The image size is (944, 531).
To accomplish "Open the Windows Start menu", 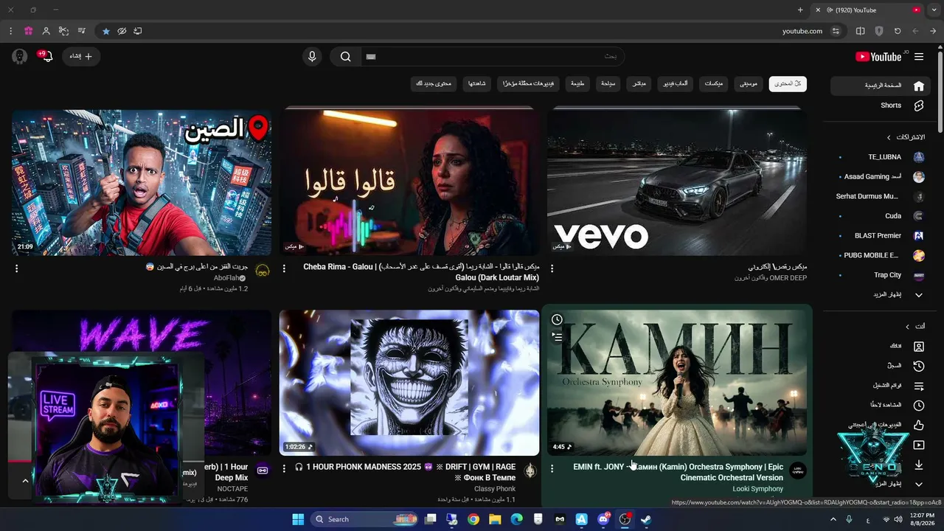I will coord(298,519).
